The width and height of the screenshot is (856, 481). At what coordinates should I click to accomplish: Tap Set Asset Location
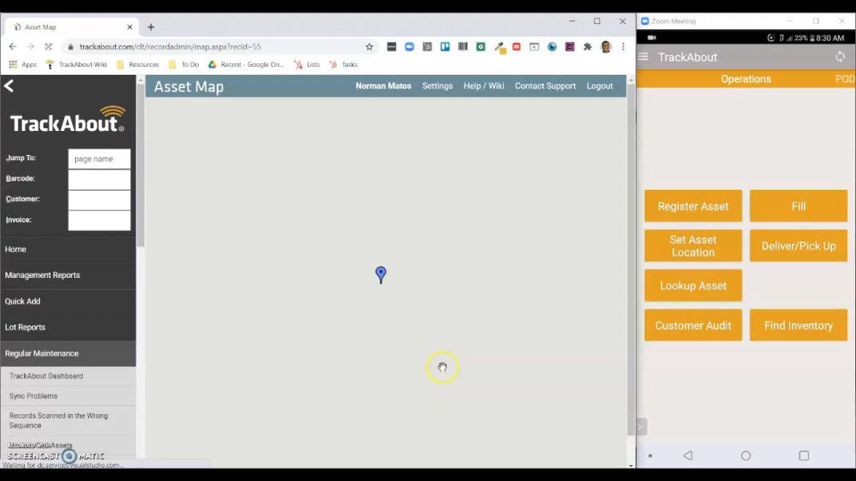pos(694,246)
